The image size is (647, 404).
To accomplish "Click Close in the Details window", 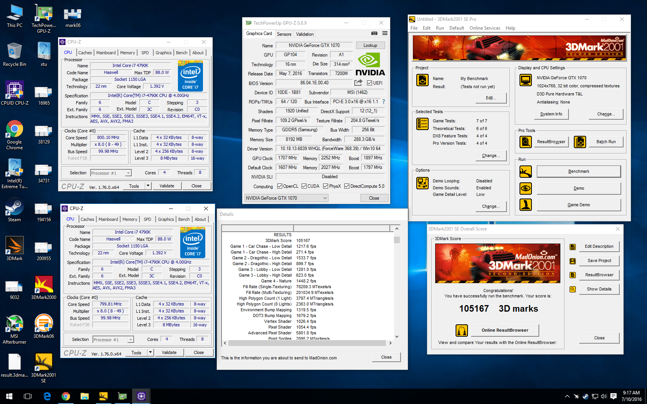I will coord(386,357).
